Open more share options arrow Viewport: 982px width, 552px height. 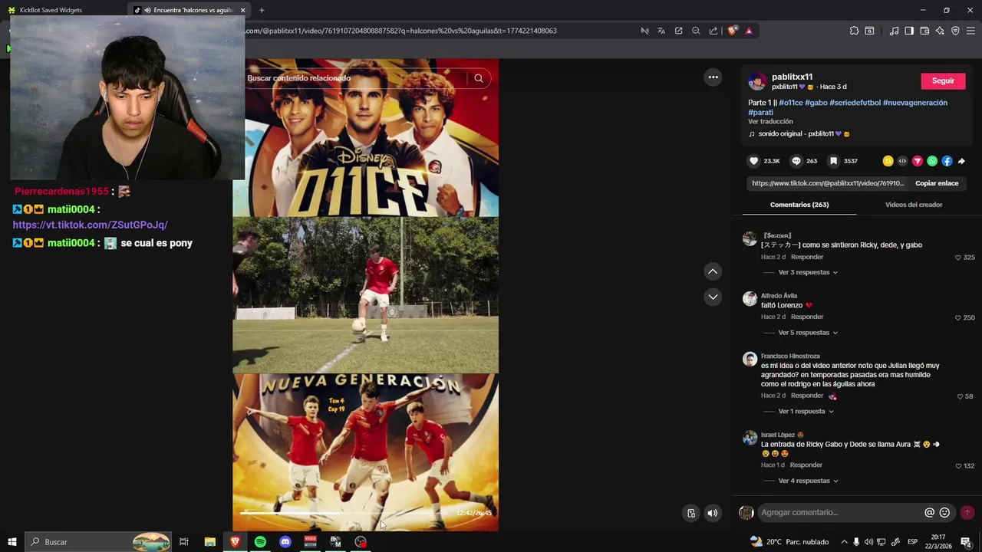pos(961,161)
